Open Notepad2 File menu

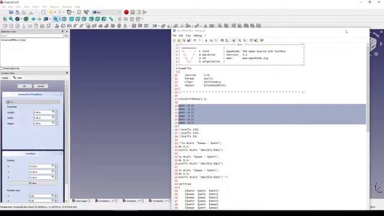coord(175,35)
